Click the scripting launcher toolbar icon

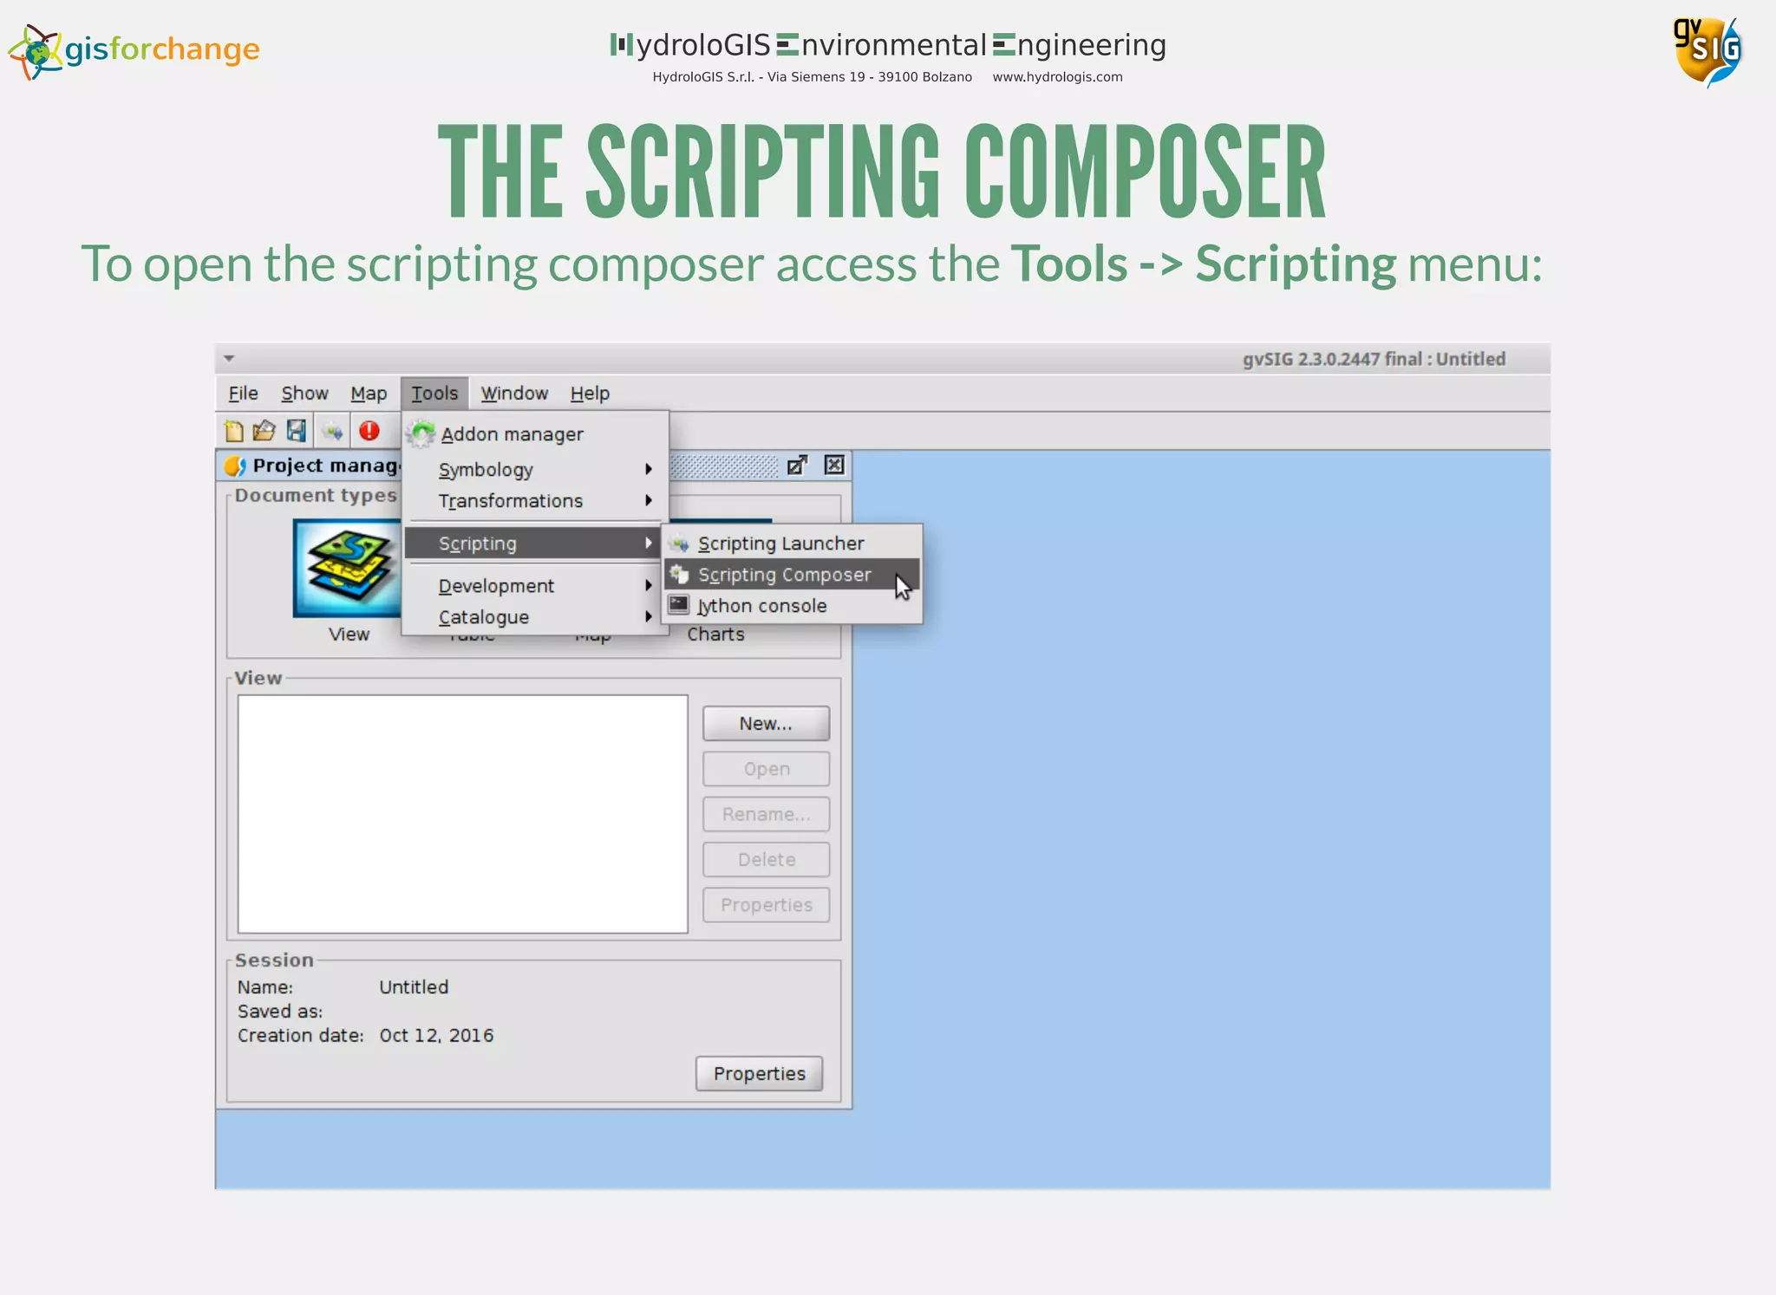point(332,431)
